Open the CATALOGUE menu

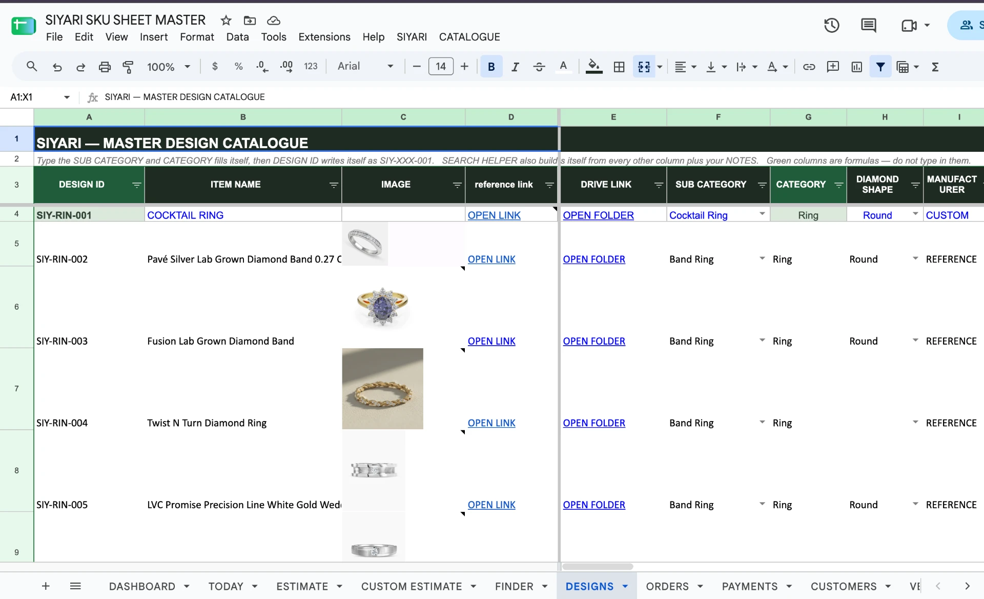click(x=469, y=37)
